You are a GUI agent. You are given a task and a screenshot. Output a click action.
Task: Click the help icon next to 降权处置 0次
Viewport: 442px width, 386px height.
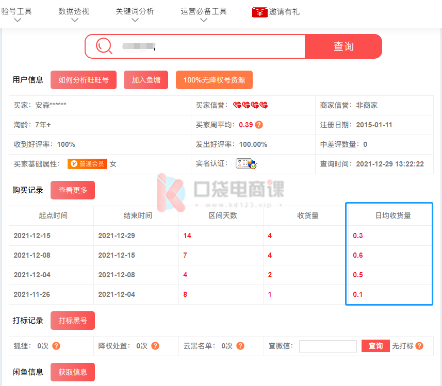155,346
